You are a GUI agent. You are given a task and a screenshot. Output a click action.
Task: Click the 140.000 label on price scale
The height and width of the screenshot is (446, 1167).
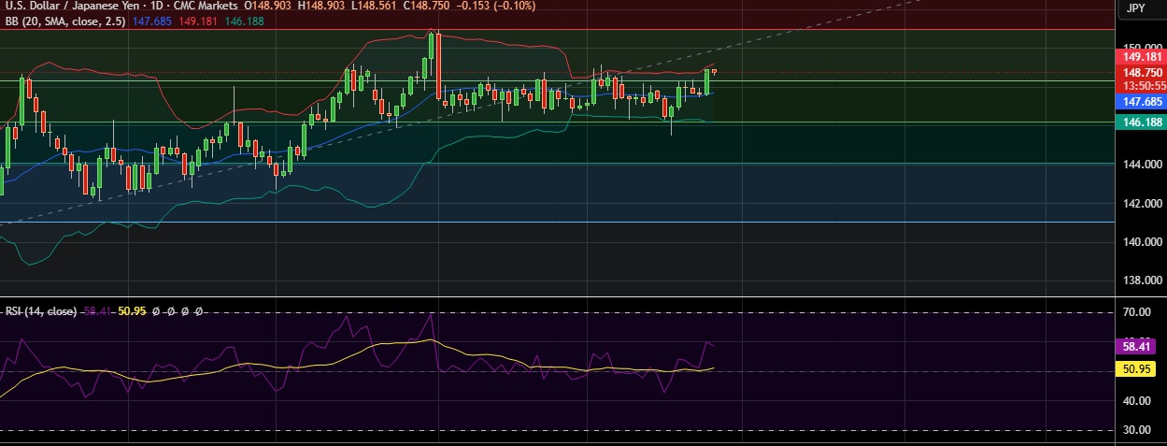pos(1141,241)
